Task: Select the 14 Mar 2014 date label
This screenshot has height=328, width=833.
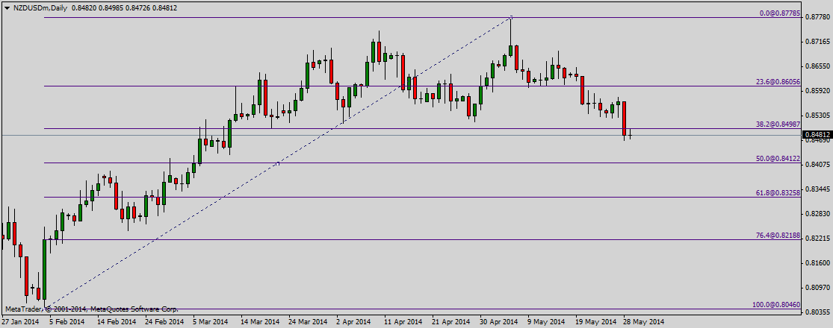Action: coord(261,322)
